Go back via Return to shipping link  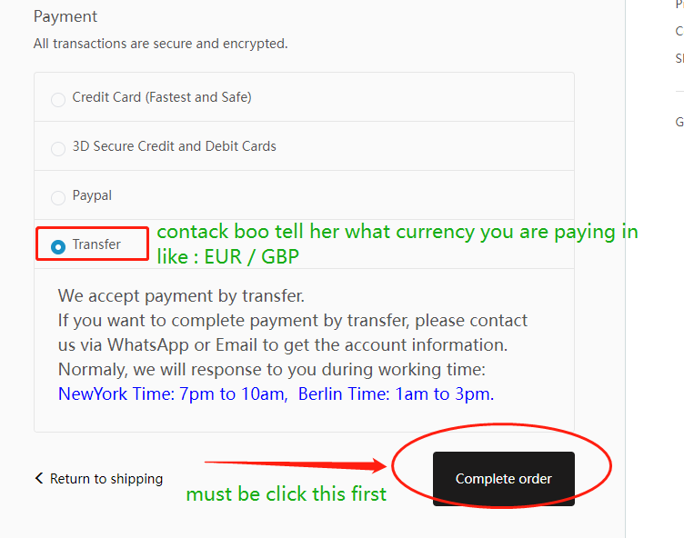[106, 479]
